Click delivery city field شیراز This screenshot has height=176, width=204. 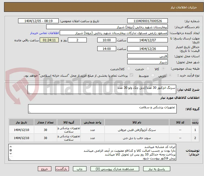pyautogui.click(x=148, y=62)
